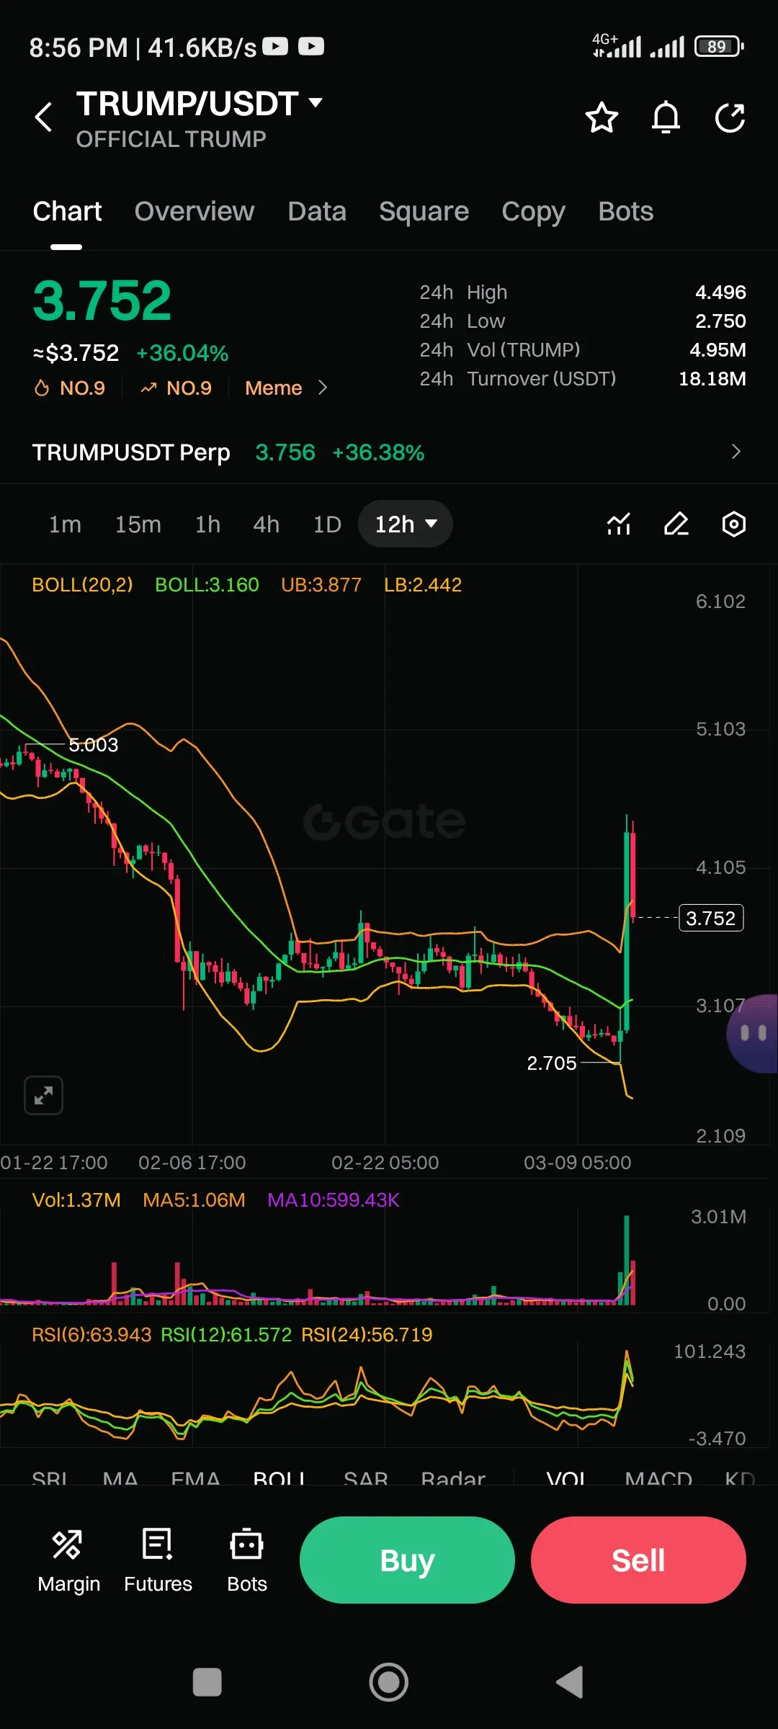The width and height of the screenshot is (778, 1729).
Task: Select 1h timeframe
Action: click(207, 524)
